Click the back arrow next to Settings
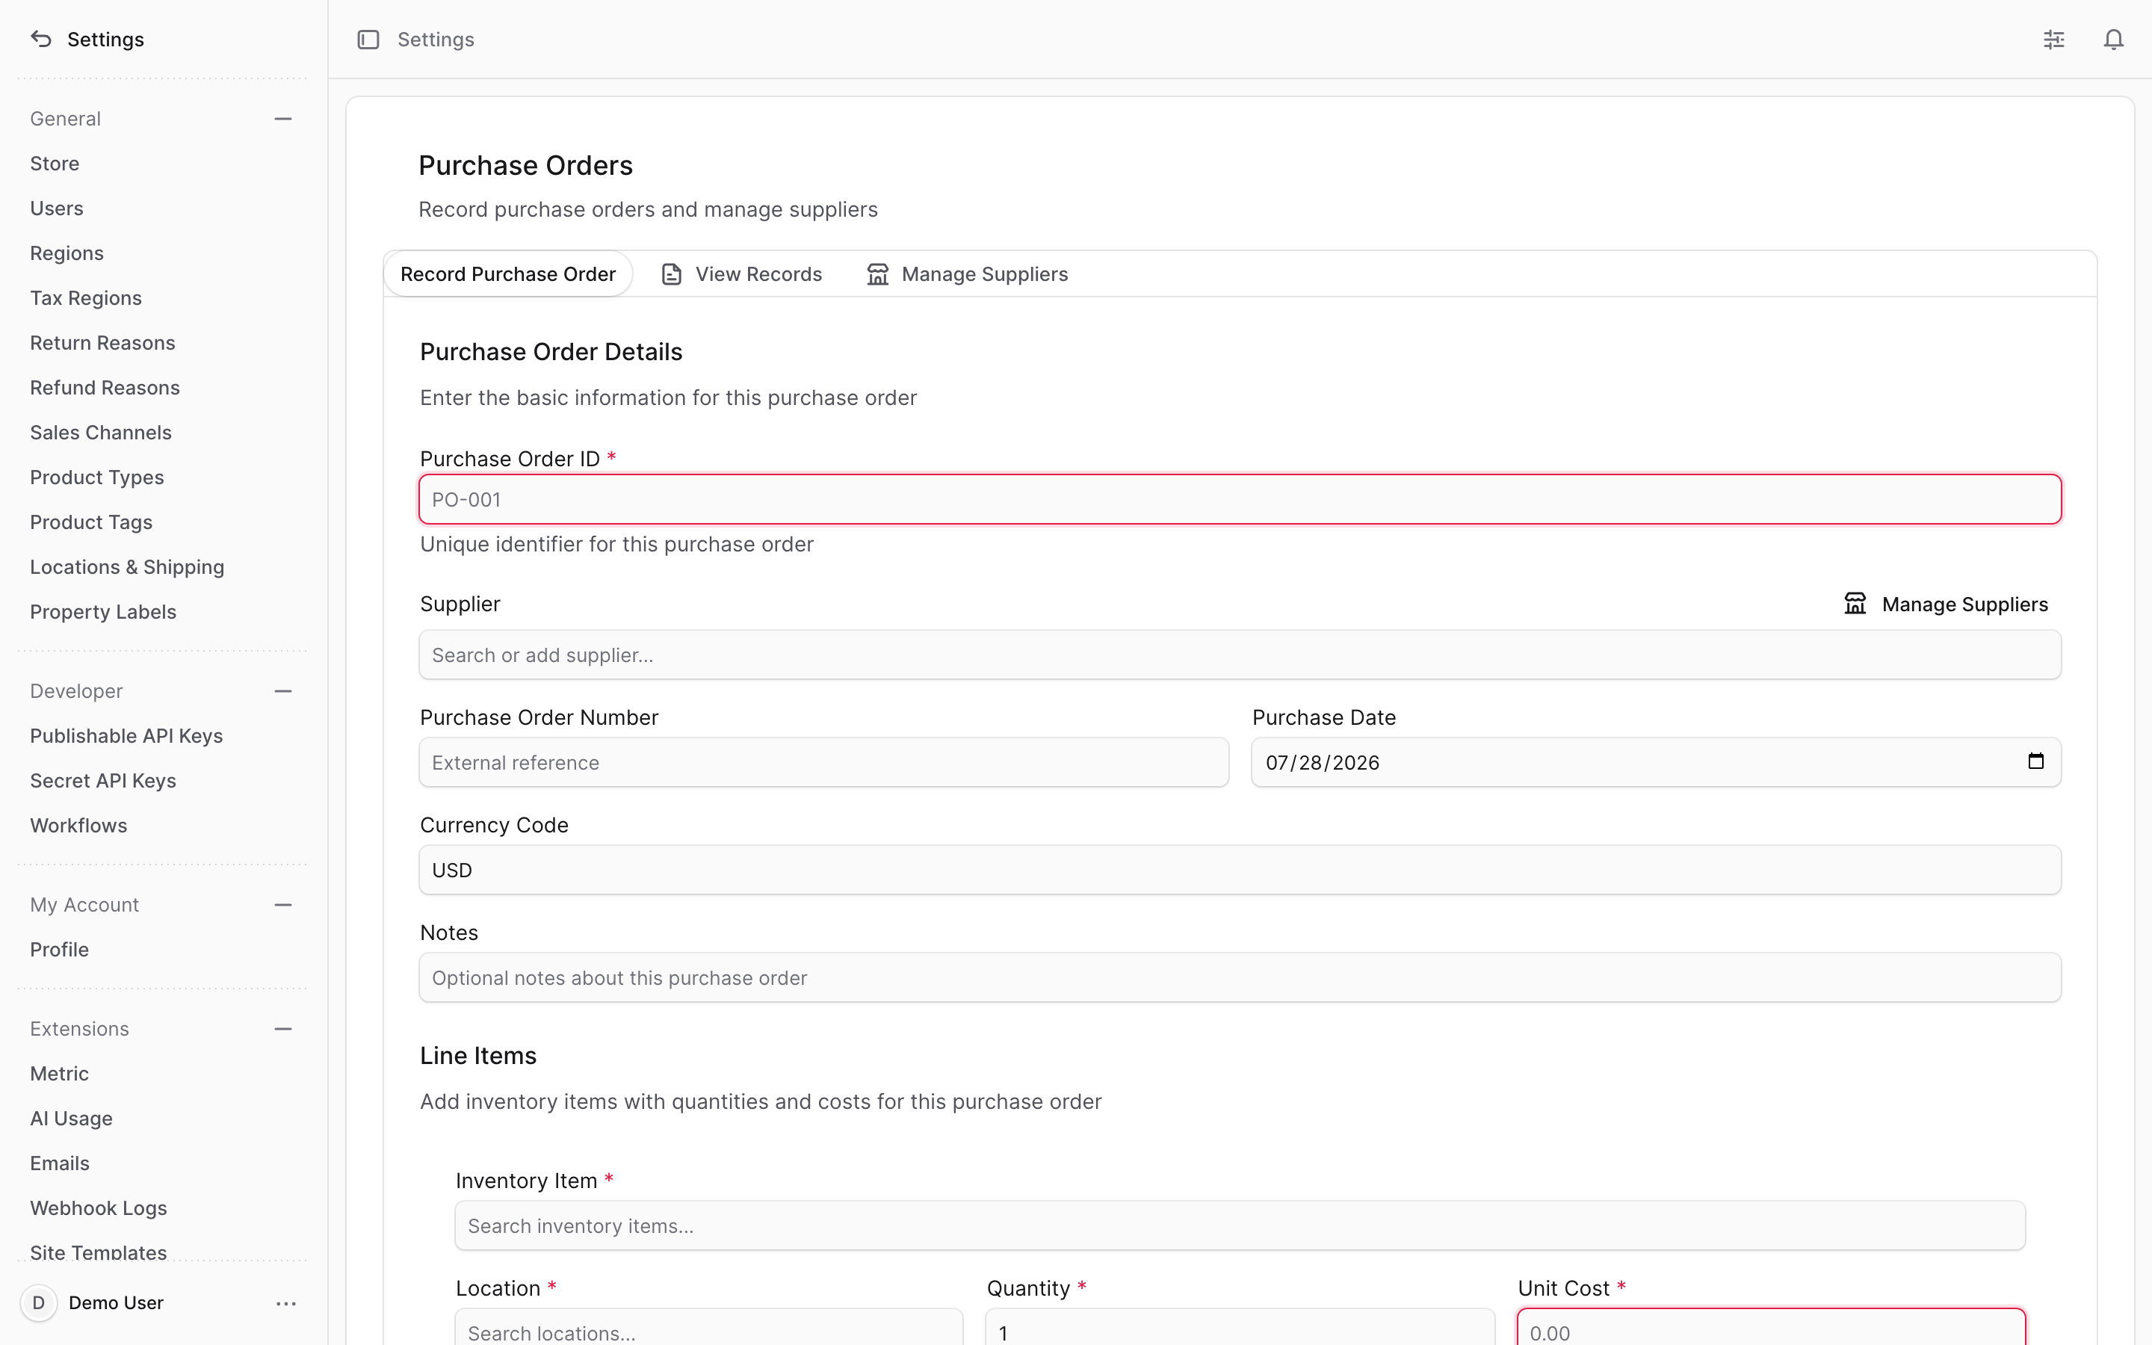The image size is (2152, 1345). click(x=41, y=39)
